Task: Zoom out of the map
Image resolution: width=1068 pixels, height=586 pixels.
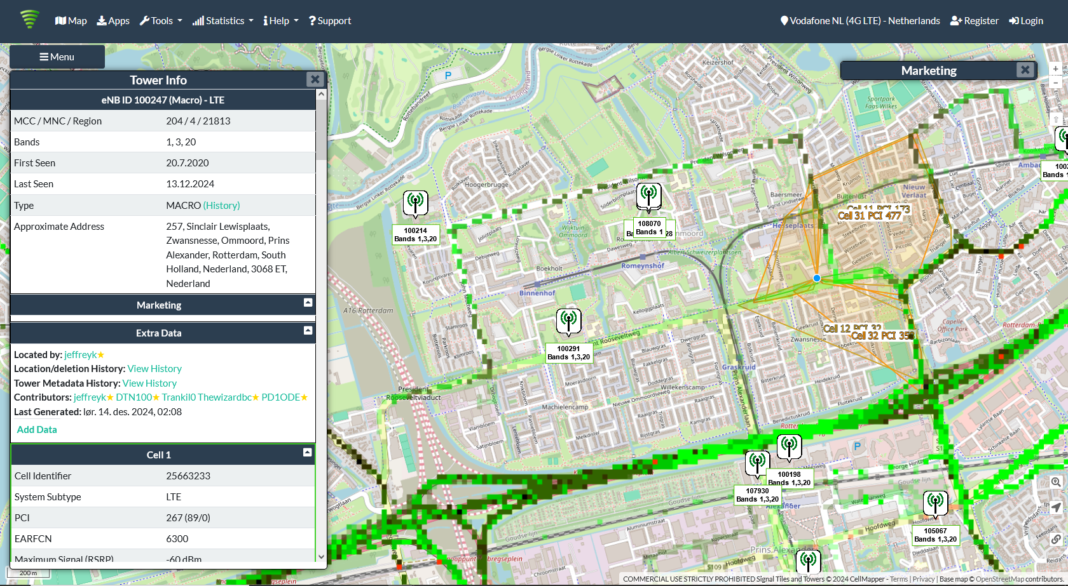Action: click(1055, 83)
